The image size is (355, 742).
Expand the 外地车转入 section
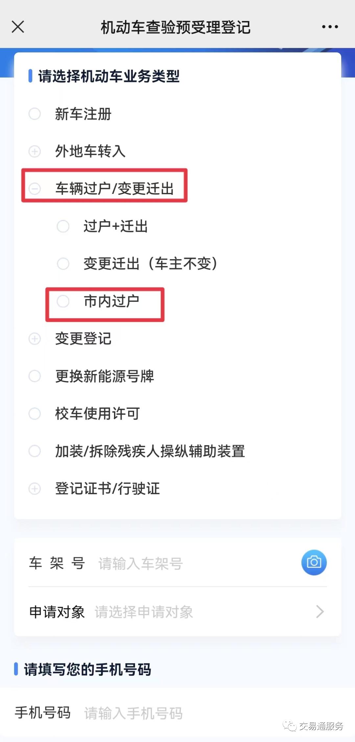click(x=34, y=152)
